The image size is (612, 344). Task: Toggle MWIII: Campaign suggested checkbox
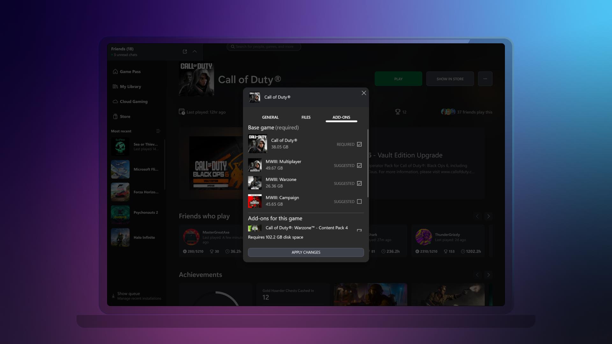[359, 201]
